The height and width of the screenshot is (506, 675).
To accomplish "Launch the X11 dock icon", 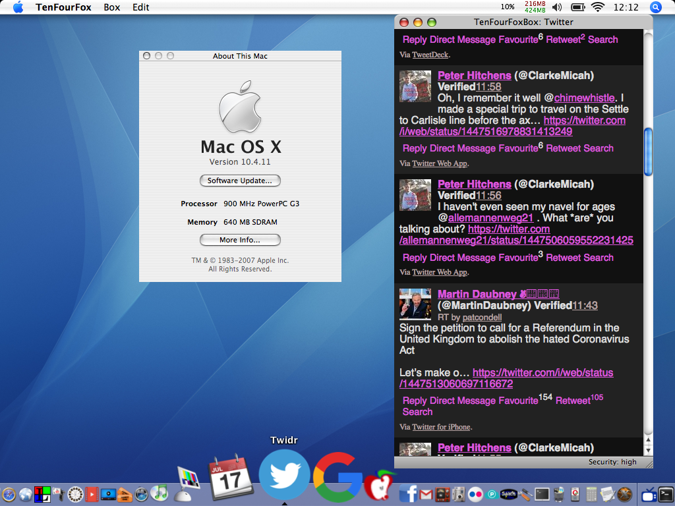I will (624, 494).
